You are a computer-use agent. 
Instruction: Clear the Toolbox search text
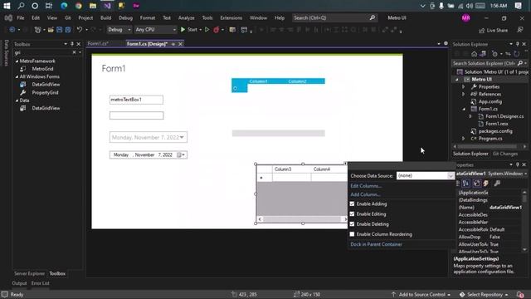click(x=74, y=52)
